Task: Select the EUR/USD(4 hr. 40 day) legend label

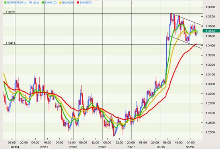Action: tap(23, 2)
